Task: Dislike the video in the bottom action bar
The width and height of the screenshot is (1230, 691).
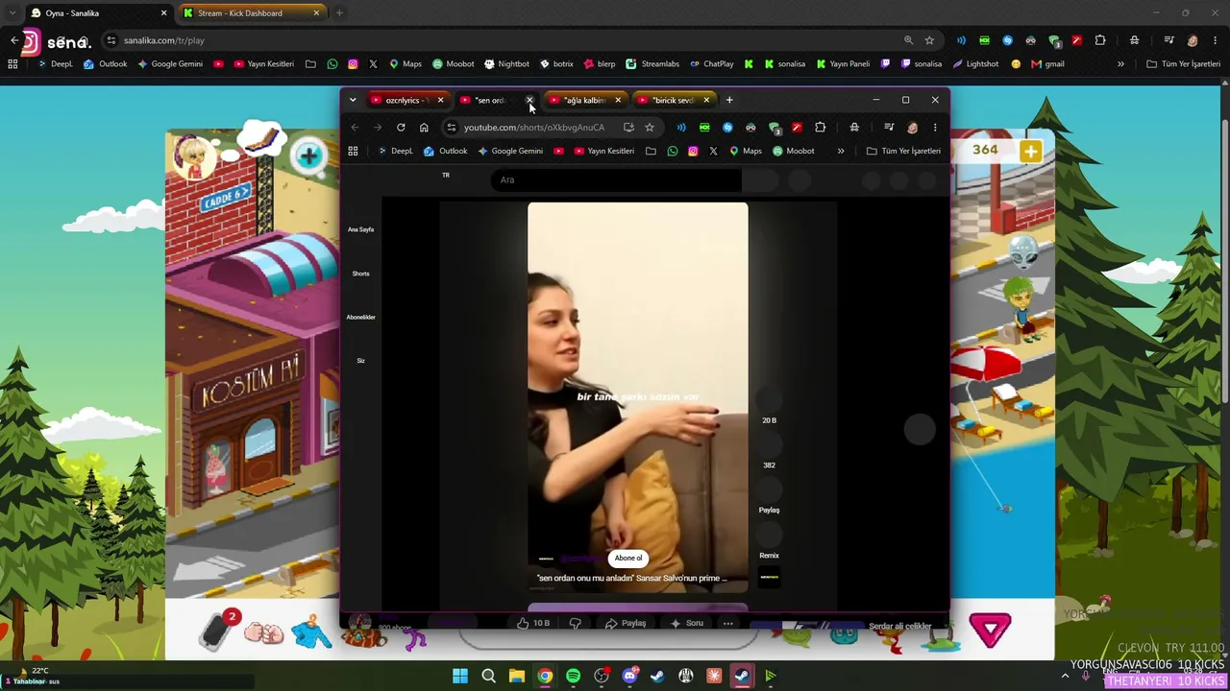Action: pos(575,623)
